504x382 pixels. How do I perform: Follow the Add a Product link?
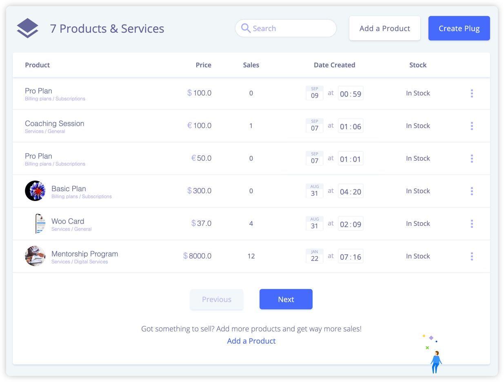pyautogui.click(x=251, y=341)
